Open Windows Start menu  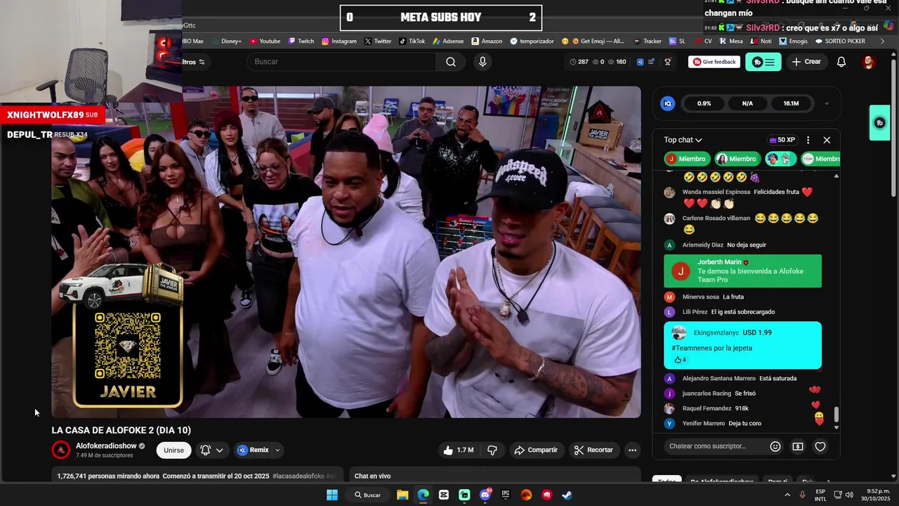[332, 495]
